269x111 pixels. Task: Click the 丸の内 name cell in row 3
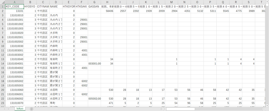coord(56,15)
